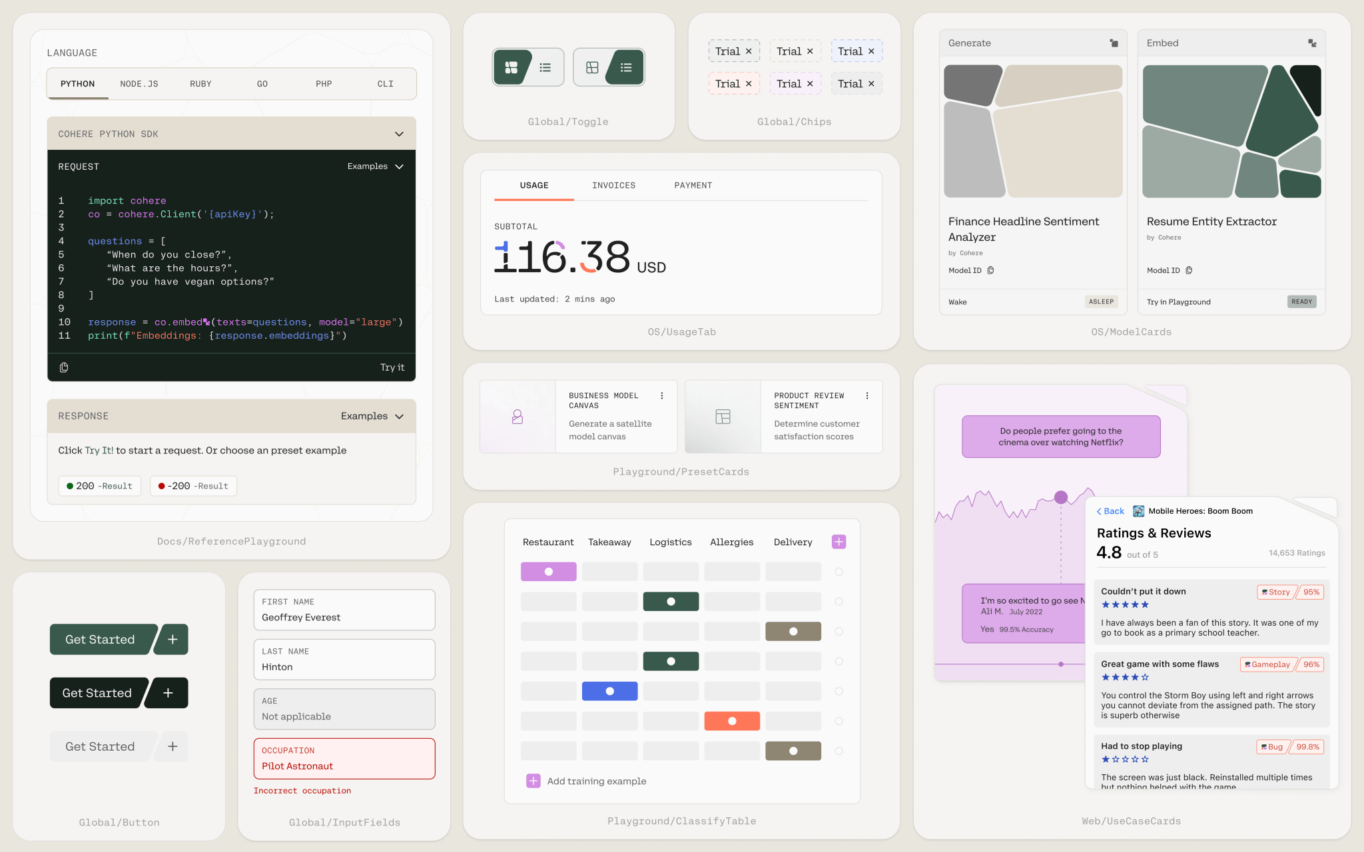
Task: Open the Business Model Canvas three-dot menu
Action: [x=661, y=395]
